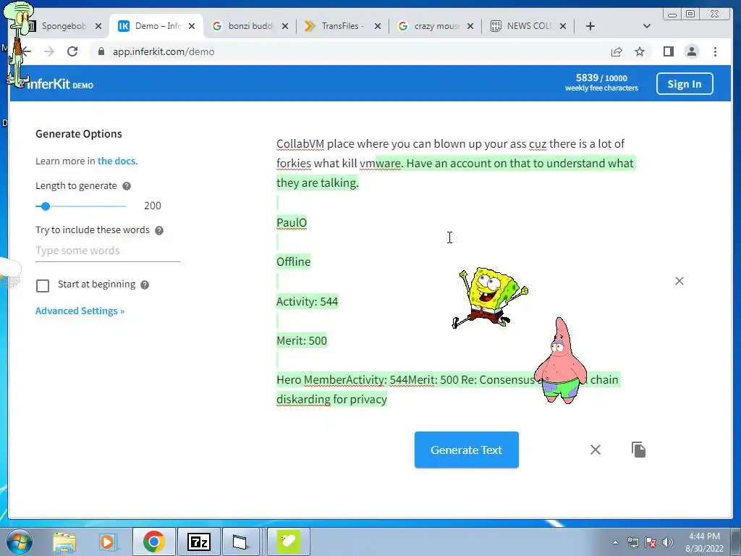Share this page icon in address bar
741x556 pixels.
click(x=617, y=51)
